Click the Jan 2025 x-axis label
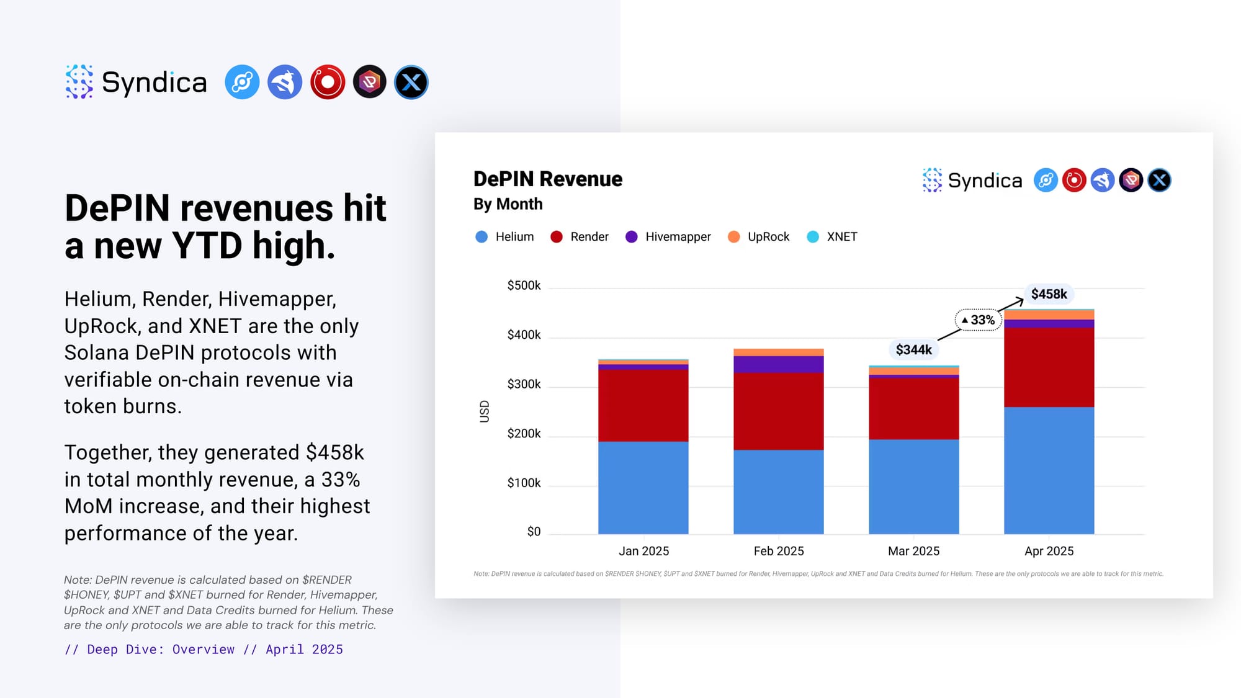Screen dimensions: 1241x698 point(643,551)
